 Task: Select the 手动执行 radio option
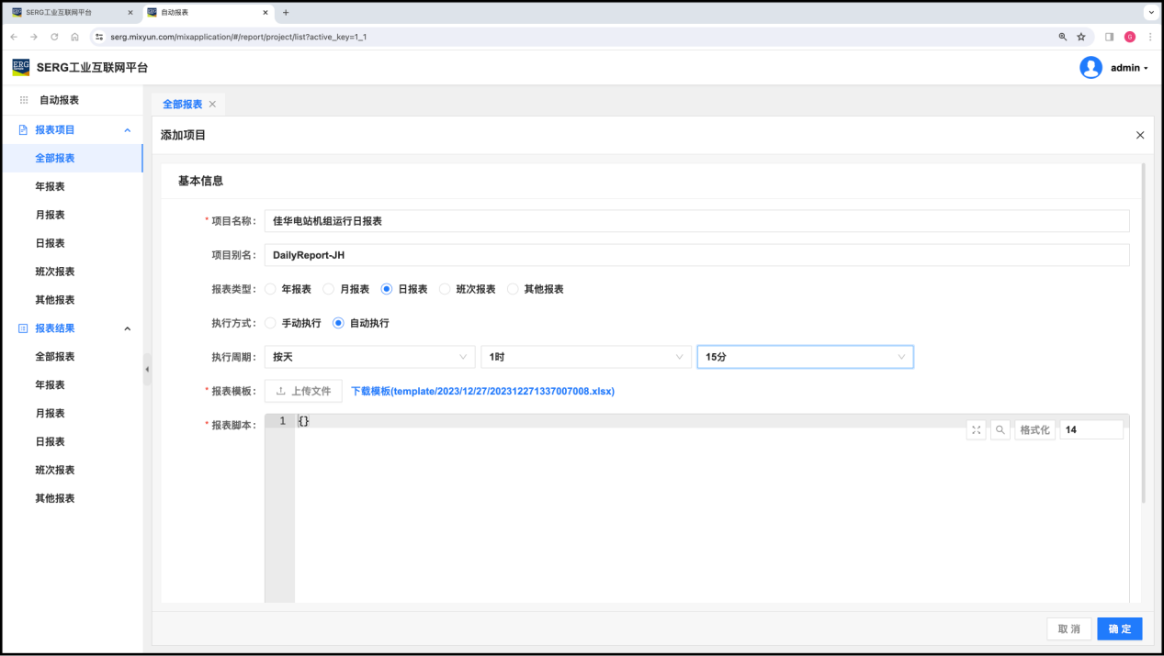pos(270,323)
